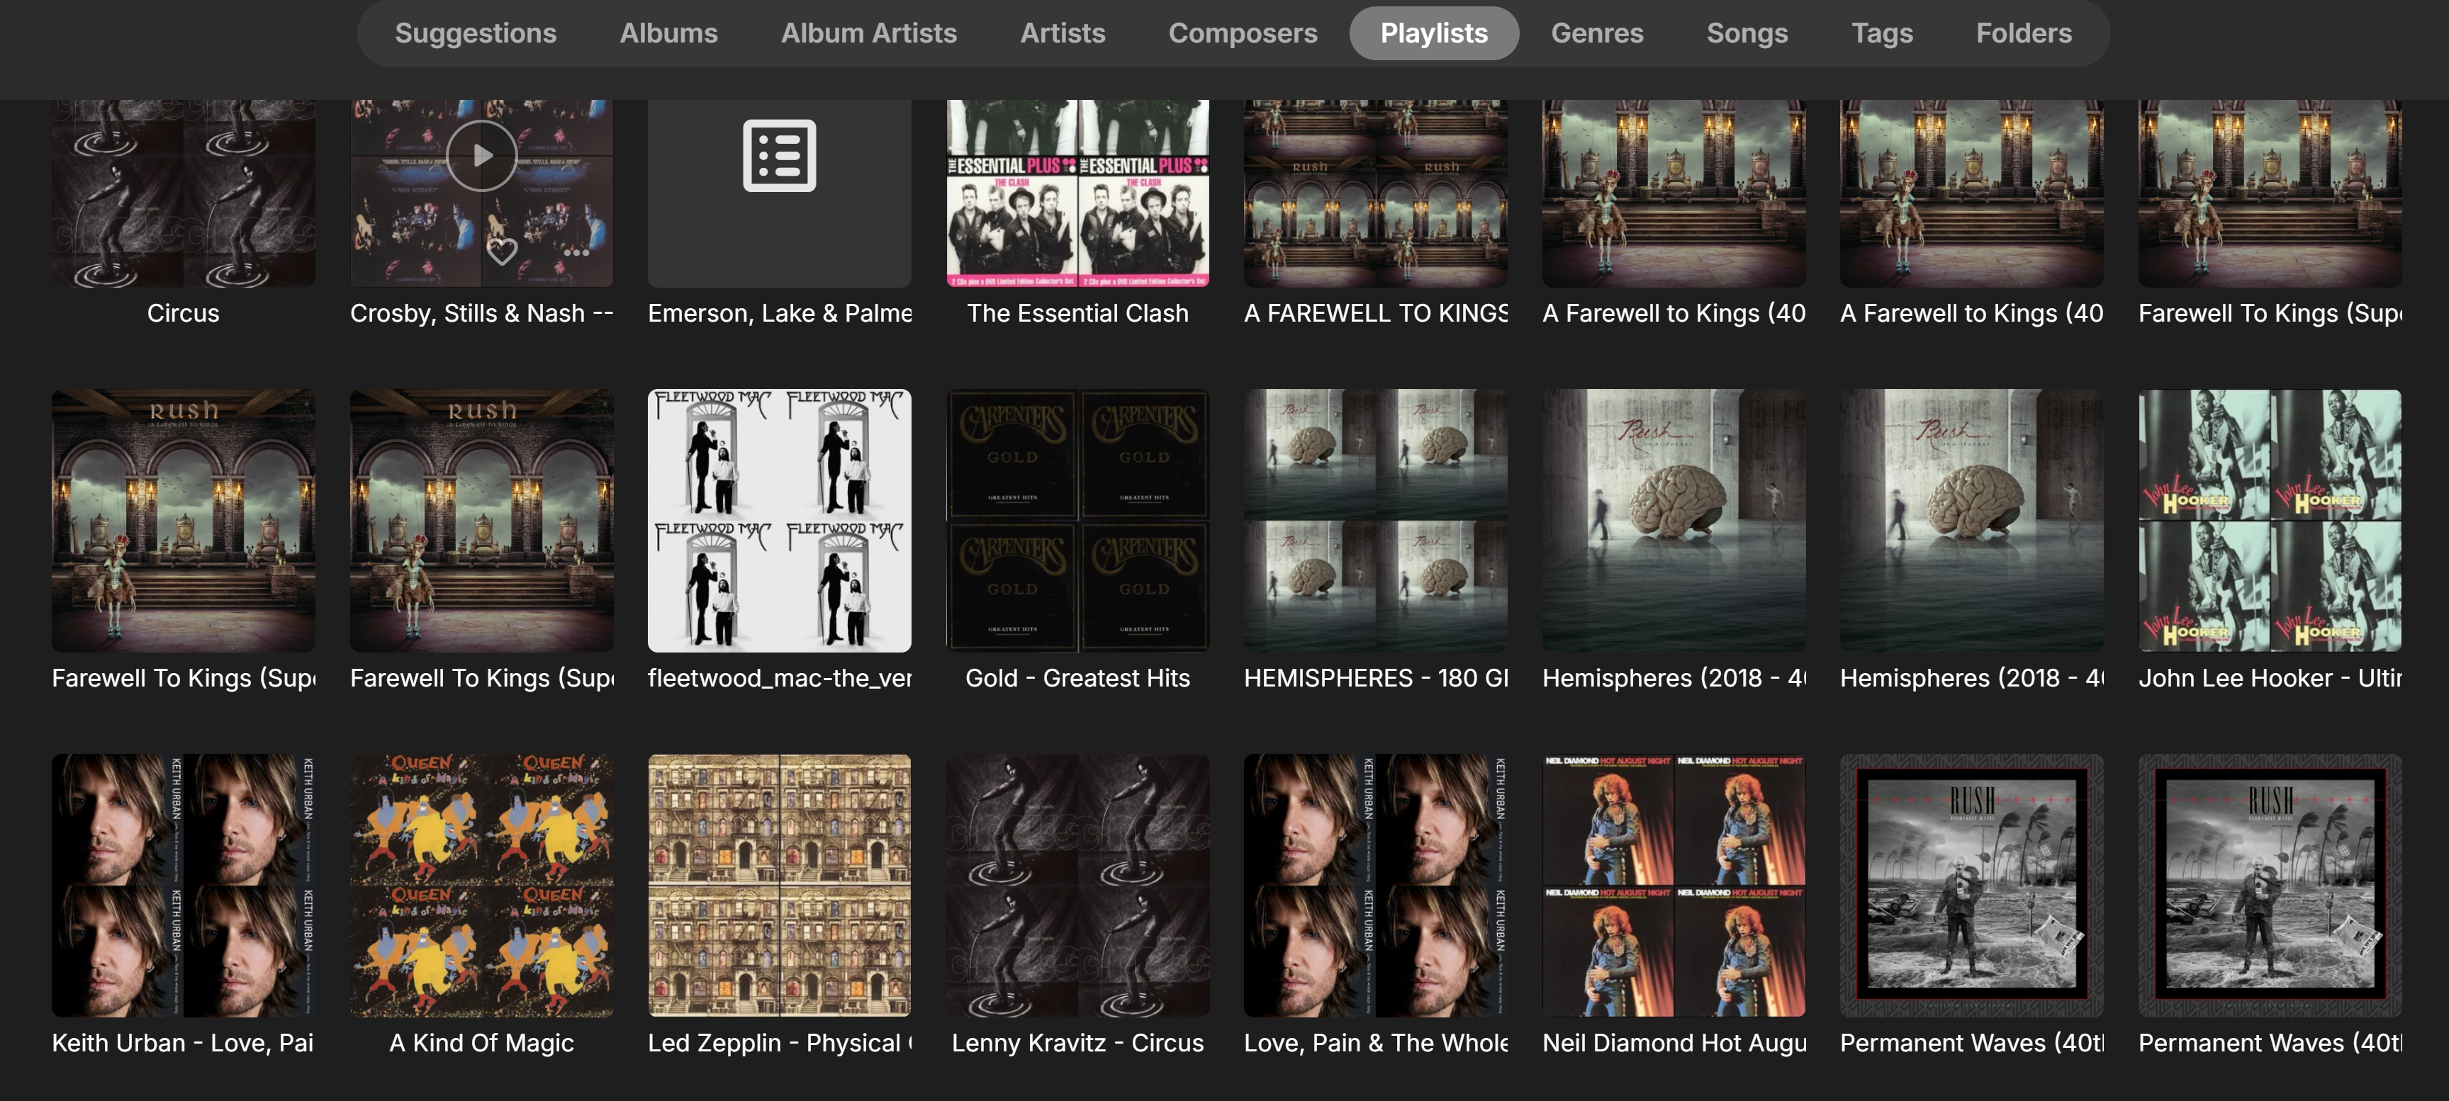Screen dimensions: 2449x1101
Task: Go to the Composers tab
Action: pyautogui.click(x=1242, y=33)
